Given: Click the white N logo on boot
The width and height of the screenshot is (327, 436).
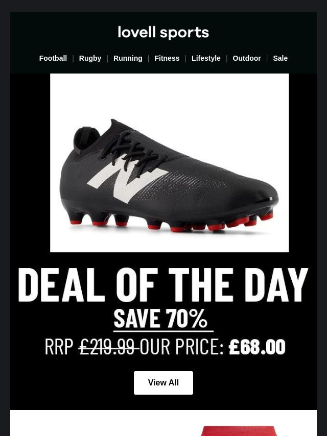Looking at the screenshot, I should [127, 179].
